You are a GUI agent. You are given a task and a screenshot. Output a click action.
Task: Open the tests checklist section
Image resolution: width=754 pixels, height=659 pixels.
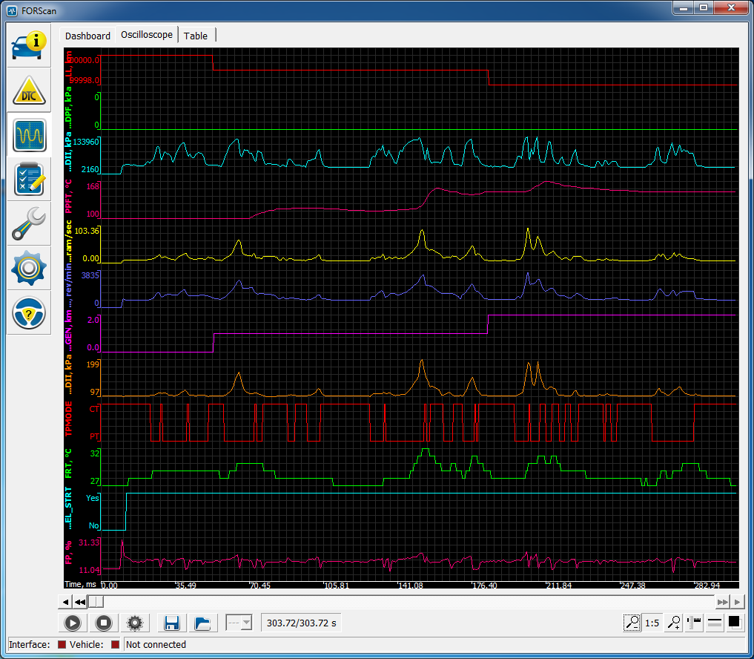point(30,180)
